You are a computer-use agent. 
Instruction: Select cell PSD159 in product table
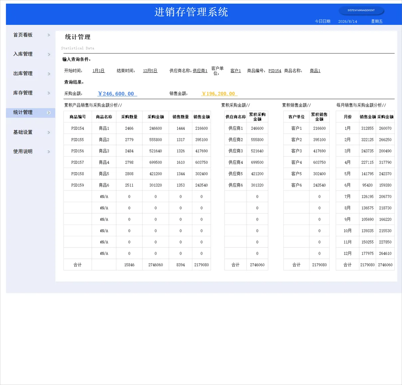pyautogui.click(x=78, y=185)
